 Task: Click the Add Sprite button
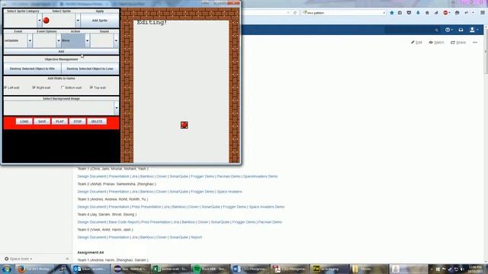pyautogui.click(x=100, y=21)
